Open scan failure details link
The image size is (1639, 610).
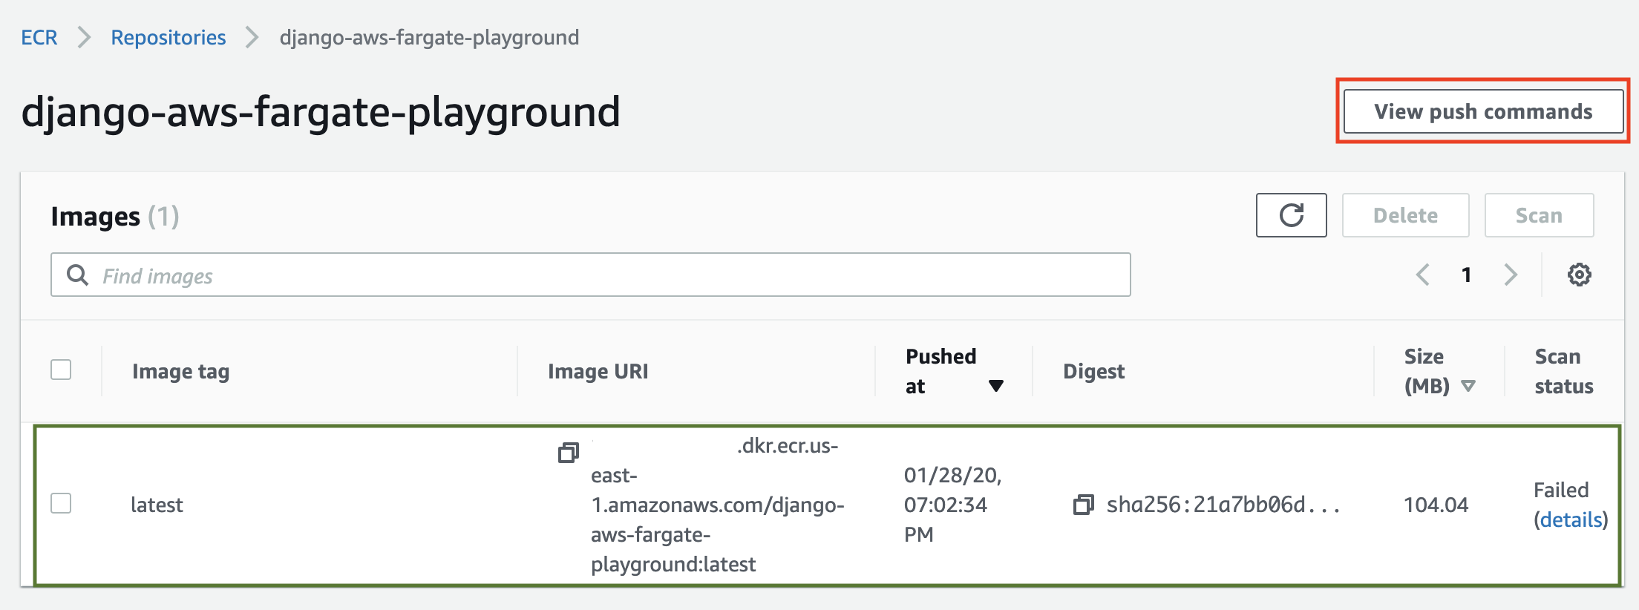click(1571, 519)
